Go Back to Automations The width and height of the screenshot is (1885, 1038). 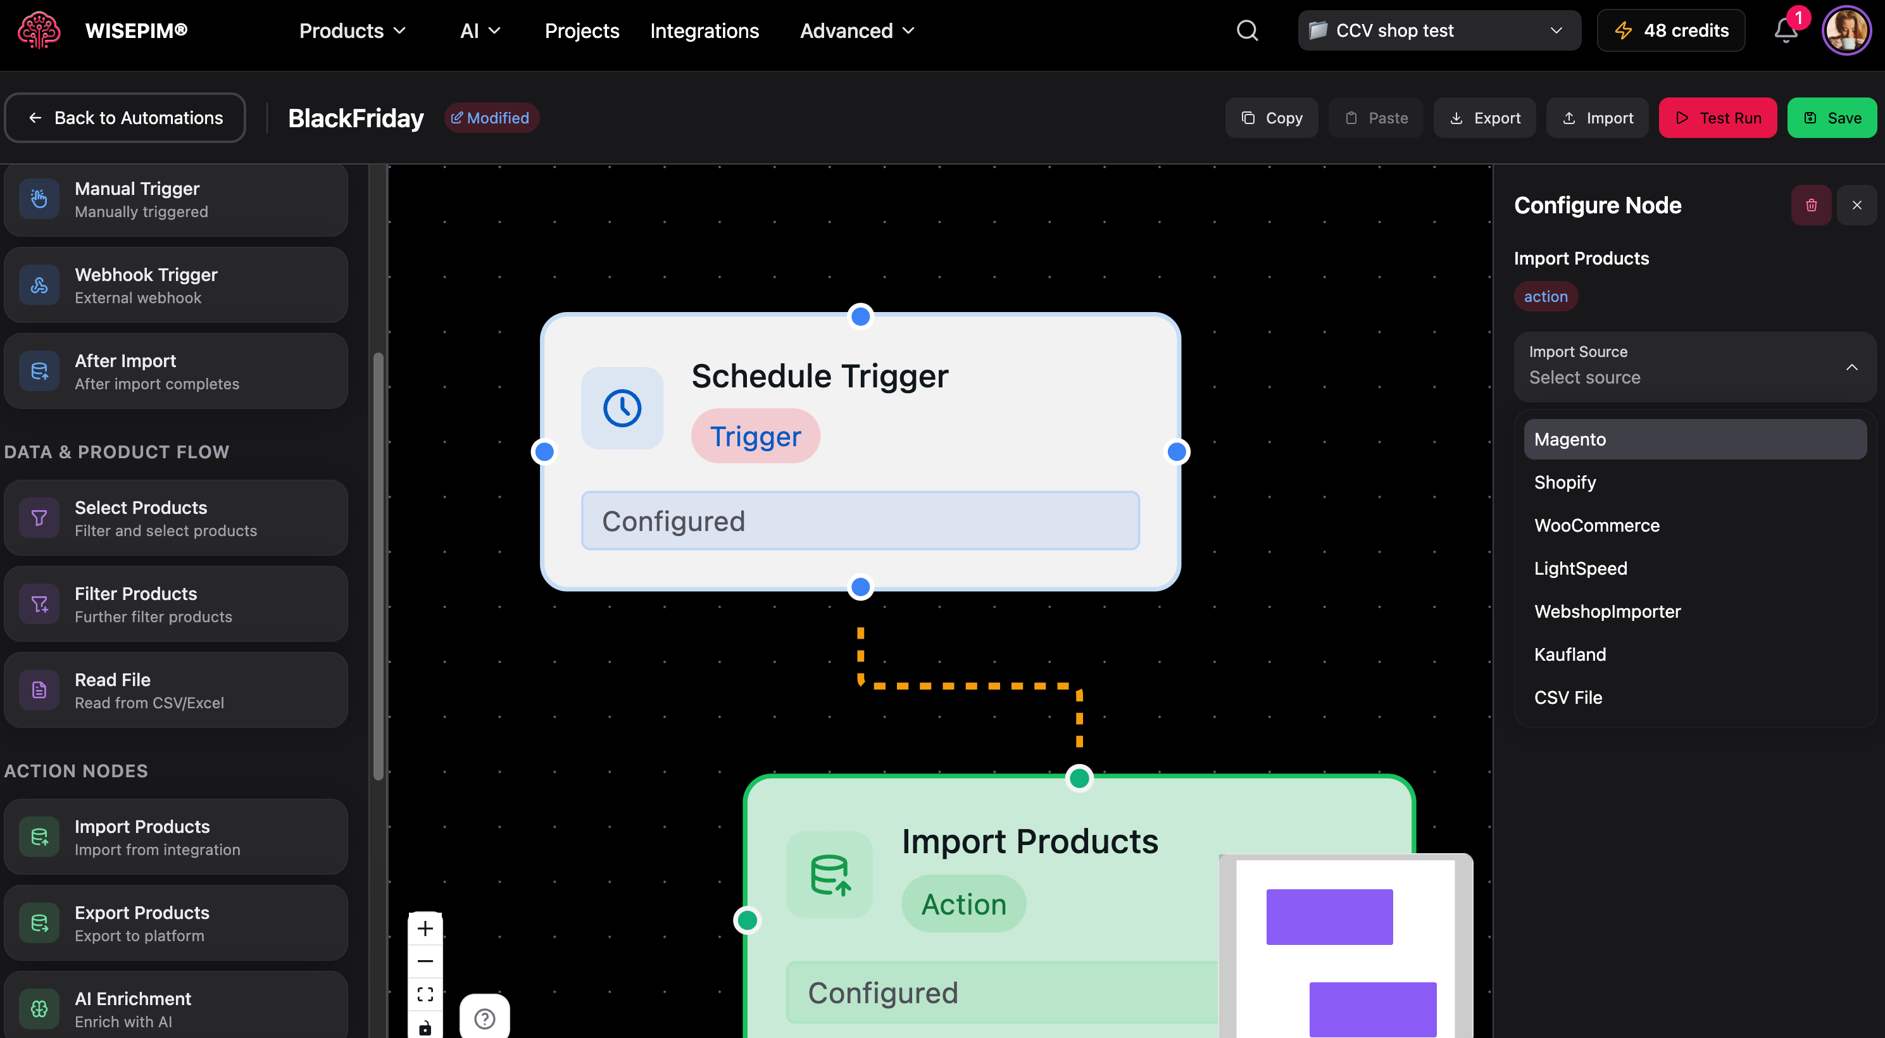point(125,118)
